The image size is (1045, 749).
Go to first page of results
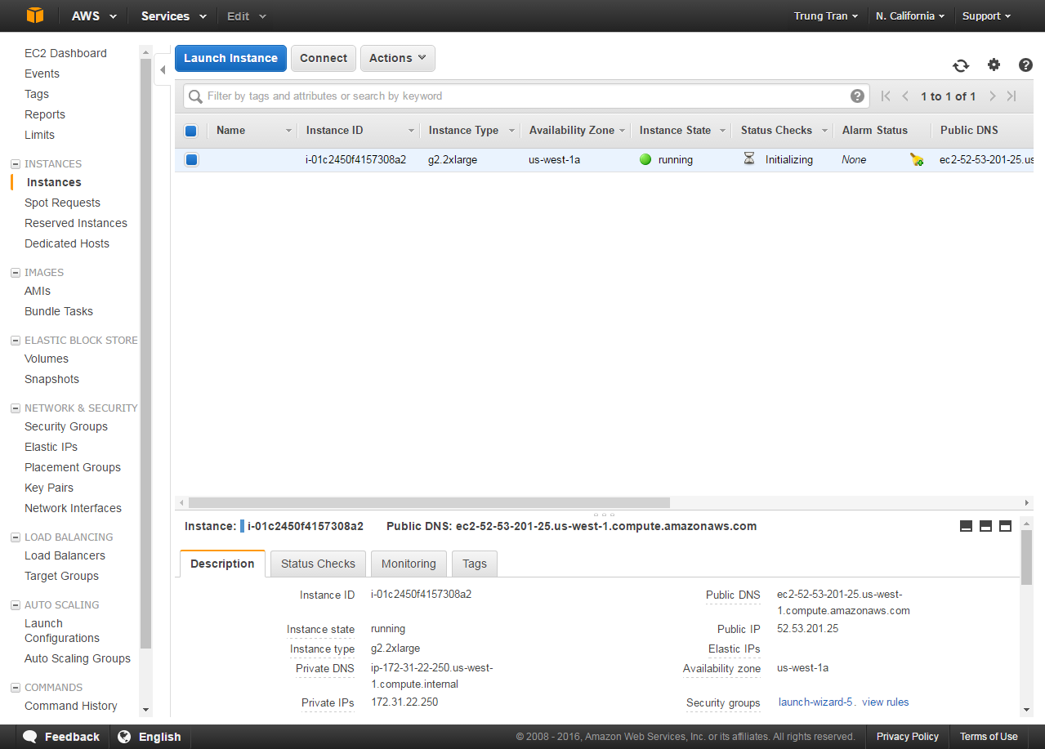(x=886, y=96)
